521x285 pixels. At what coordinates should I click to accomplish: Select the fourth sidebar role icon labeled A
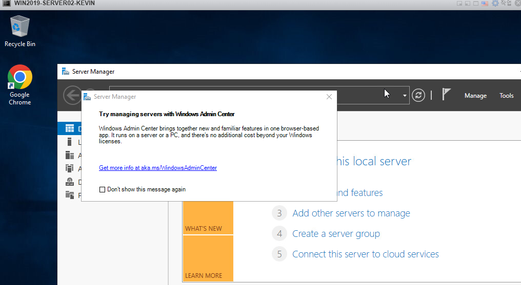(x=69, y=168)
